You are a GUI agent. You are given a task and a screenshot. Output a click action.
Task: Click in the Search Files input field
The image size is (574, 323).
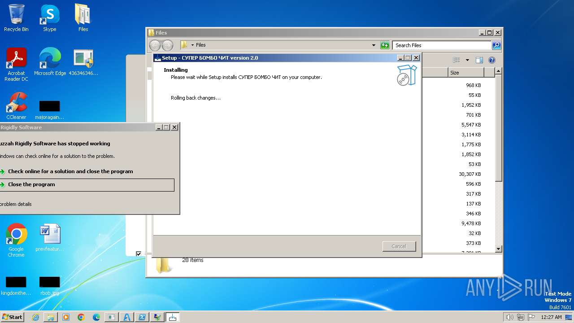coord(442,45)
